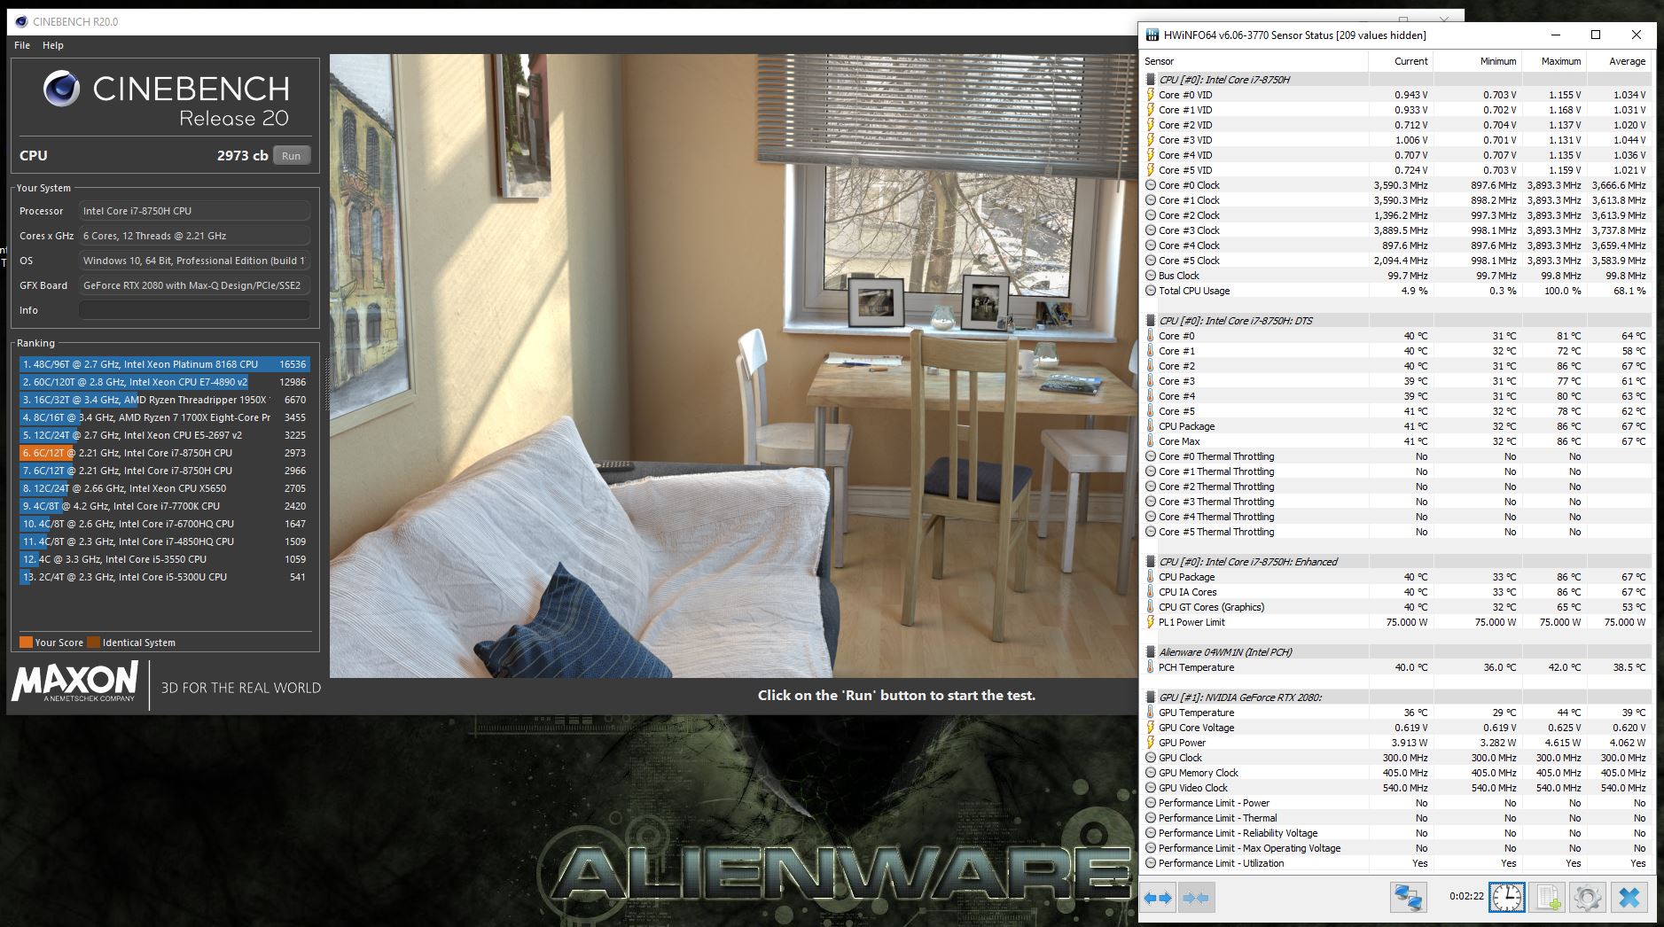Select ranking entry Intel Core i5-5300U
Viewport: 1664px width, 927px height.
coord(164,577)
